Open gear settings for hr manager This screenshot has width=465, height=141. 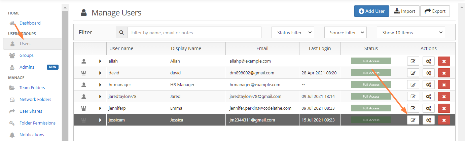[x=429, y=85]
